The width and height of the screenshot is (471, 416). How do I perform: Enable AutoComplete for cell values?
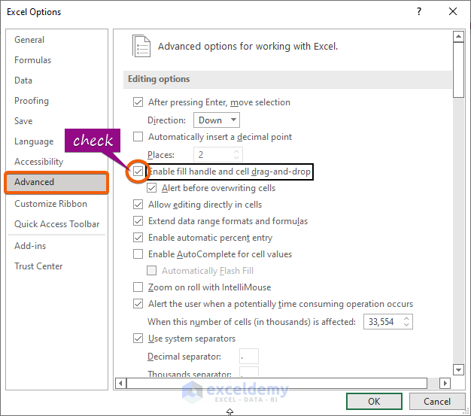[138, 254]
